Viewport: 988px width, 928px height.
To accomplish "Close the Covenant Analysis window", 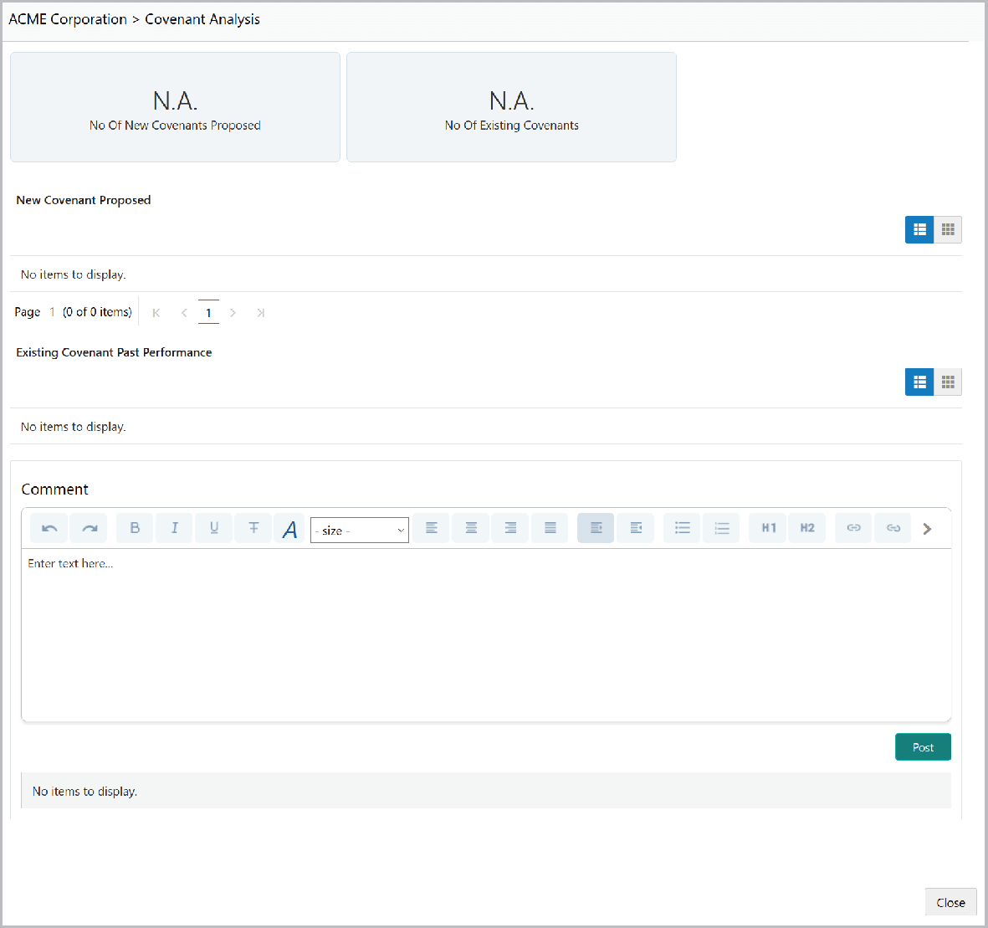I will 950,903.
